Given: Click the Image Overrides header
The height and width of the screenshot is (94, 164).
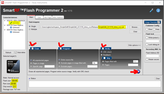Looking at the screenshot, I should (152, 22).
